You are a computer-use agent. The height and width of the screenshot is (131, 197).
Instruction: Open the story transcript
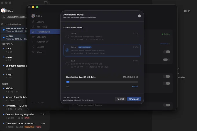[14, 50]
